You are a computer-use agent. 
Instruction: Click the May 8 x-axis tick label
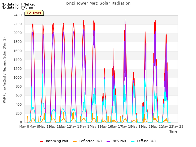(24, 126)
